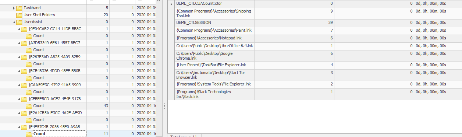Click folder icon of {BCB48336-4DDD-48FF key

tap(24, 71)
